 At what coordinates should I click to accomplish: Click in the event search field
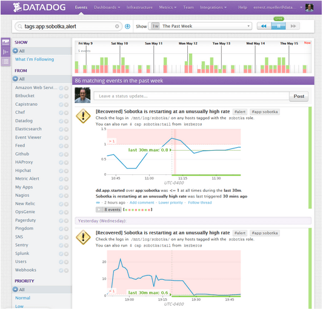coord(69,27)
